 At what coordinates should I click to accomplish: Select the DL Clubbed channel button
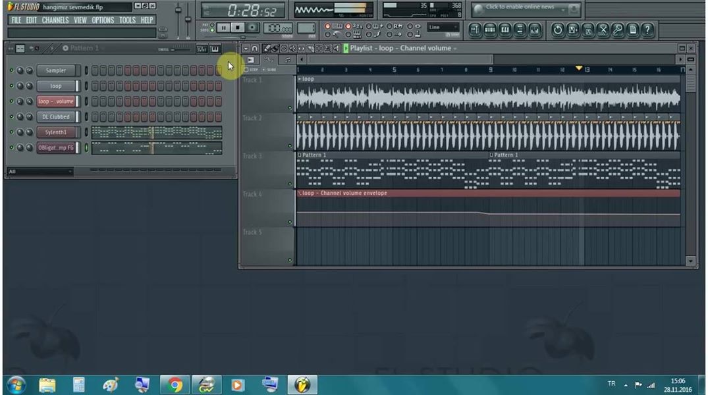click(x=56, y=117)
